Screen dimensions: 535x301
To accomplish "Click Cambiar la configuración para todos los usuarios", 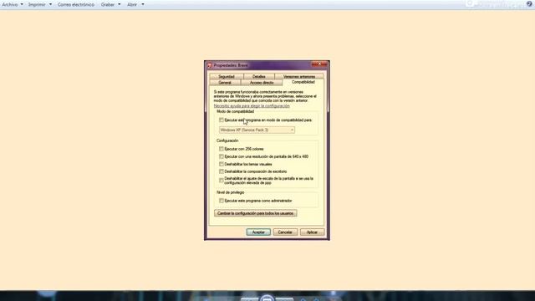I will (x=256, y=213).
